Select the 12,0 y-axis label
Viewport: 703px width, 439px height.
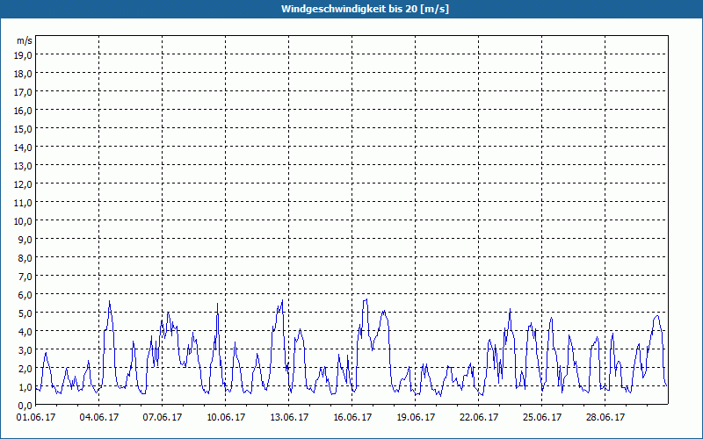[24, 184]
